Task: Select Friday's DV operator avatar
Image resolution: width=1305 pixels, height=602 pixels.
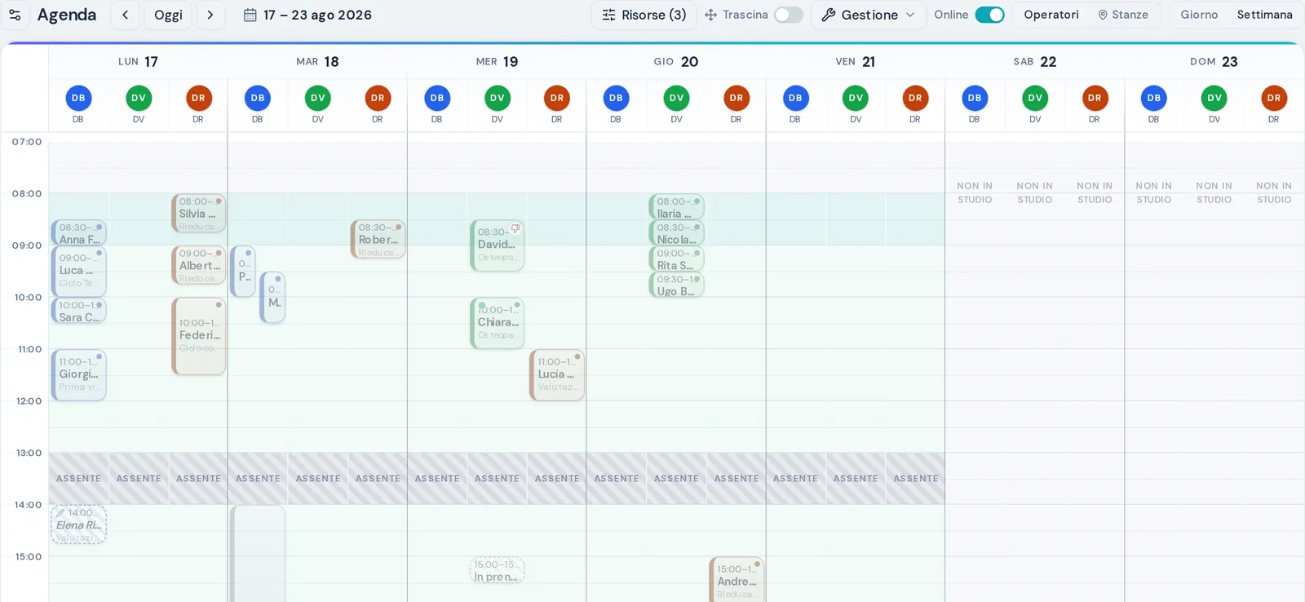Action: click(x=856, y=98)
